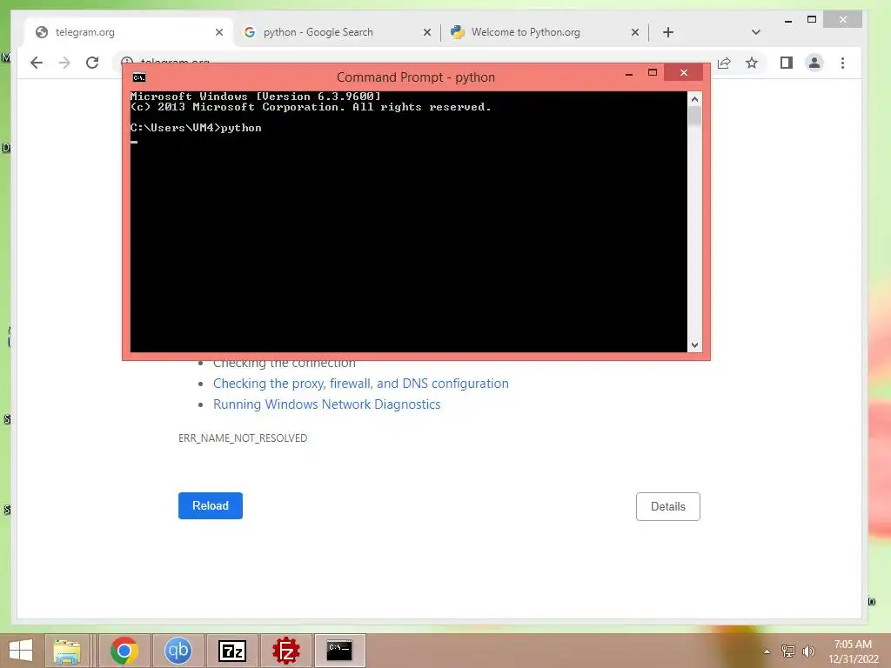The image size is (891, 668).
Task: Open File Explorer from taskbar
Action: (67, 651)
